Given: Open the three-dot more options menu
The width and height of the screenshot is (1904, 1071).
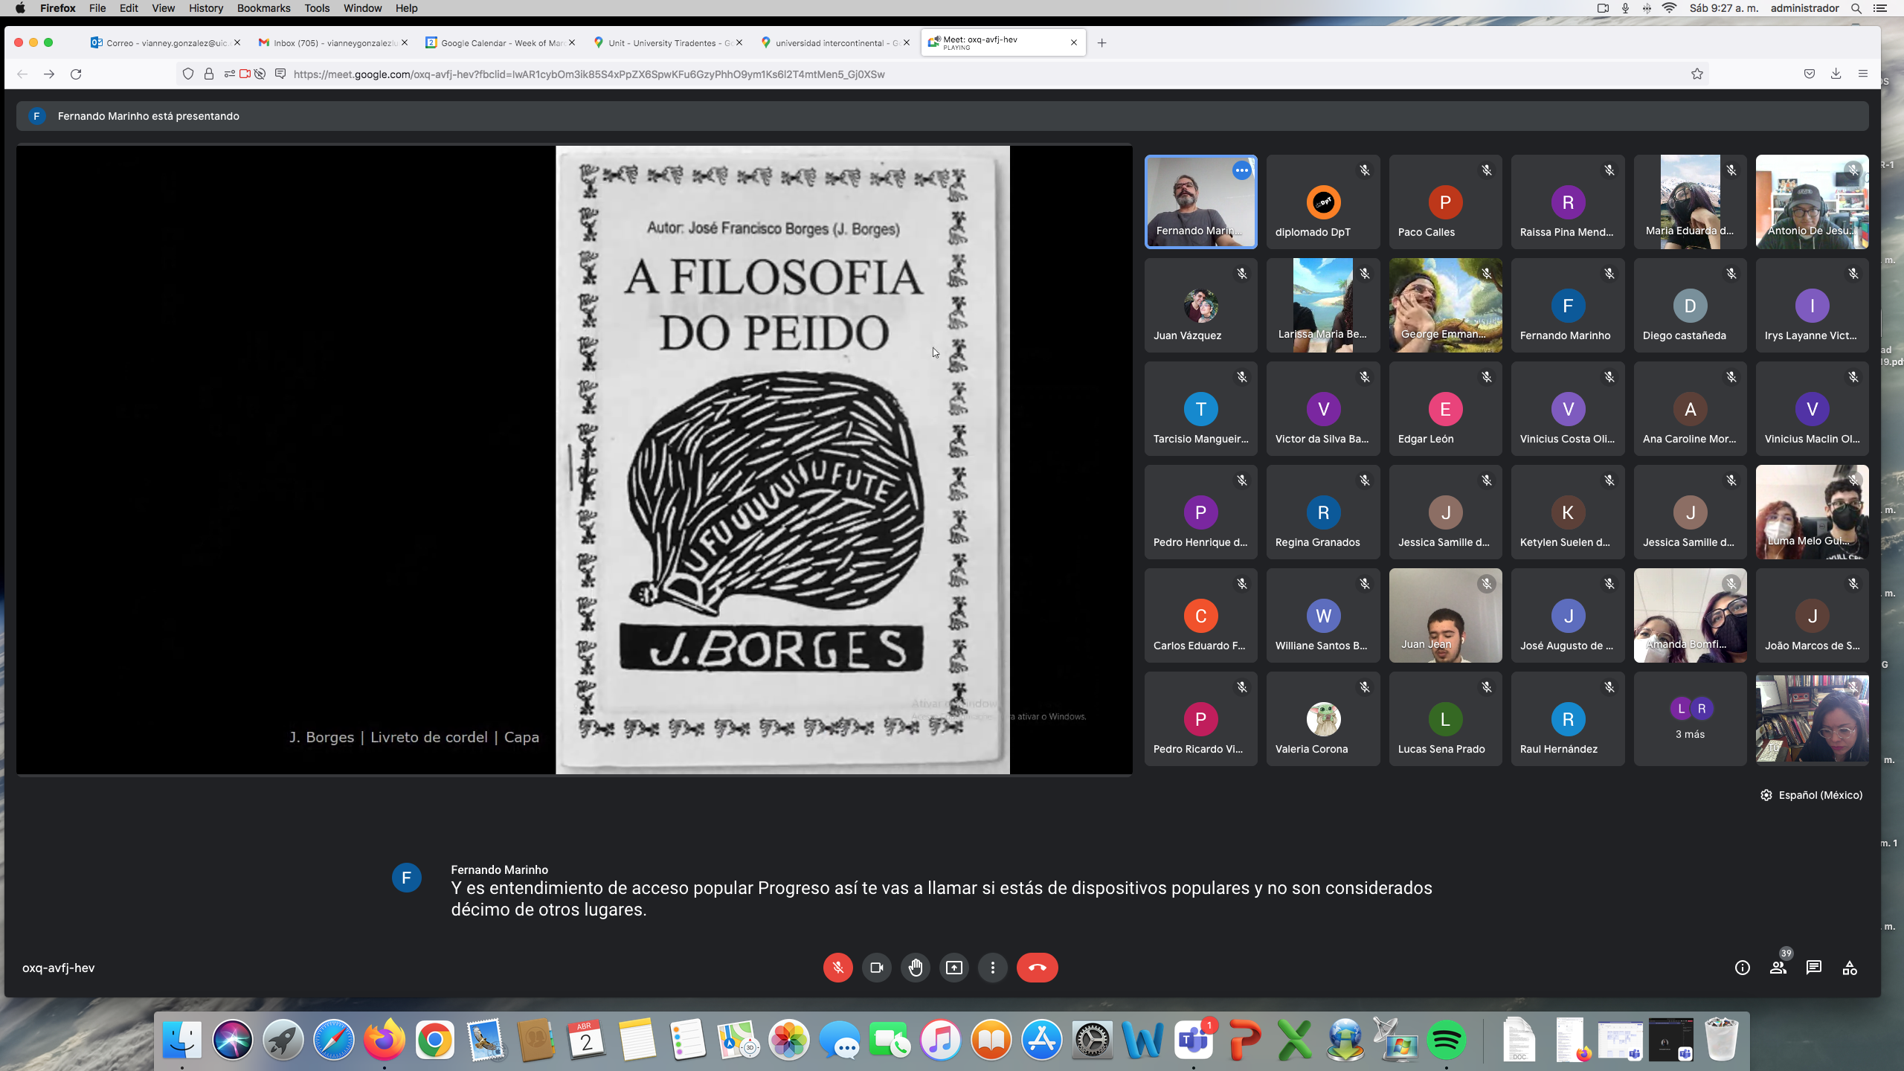Looking at the screenshot, I should click(x=992, y=968).
